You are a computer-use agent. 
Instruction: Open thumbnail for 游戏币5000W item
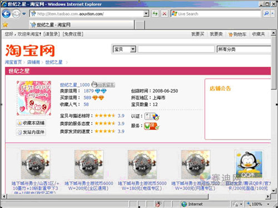point(142,165)
